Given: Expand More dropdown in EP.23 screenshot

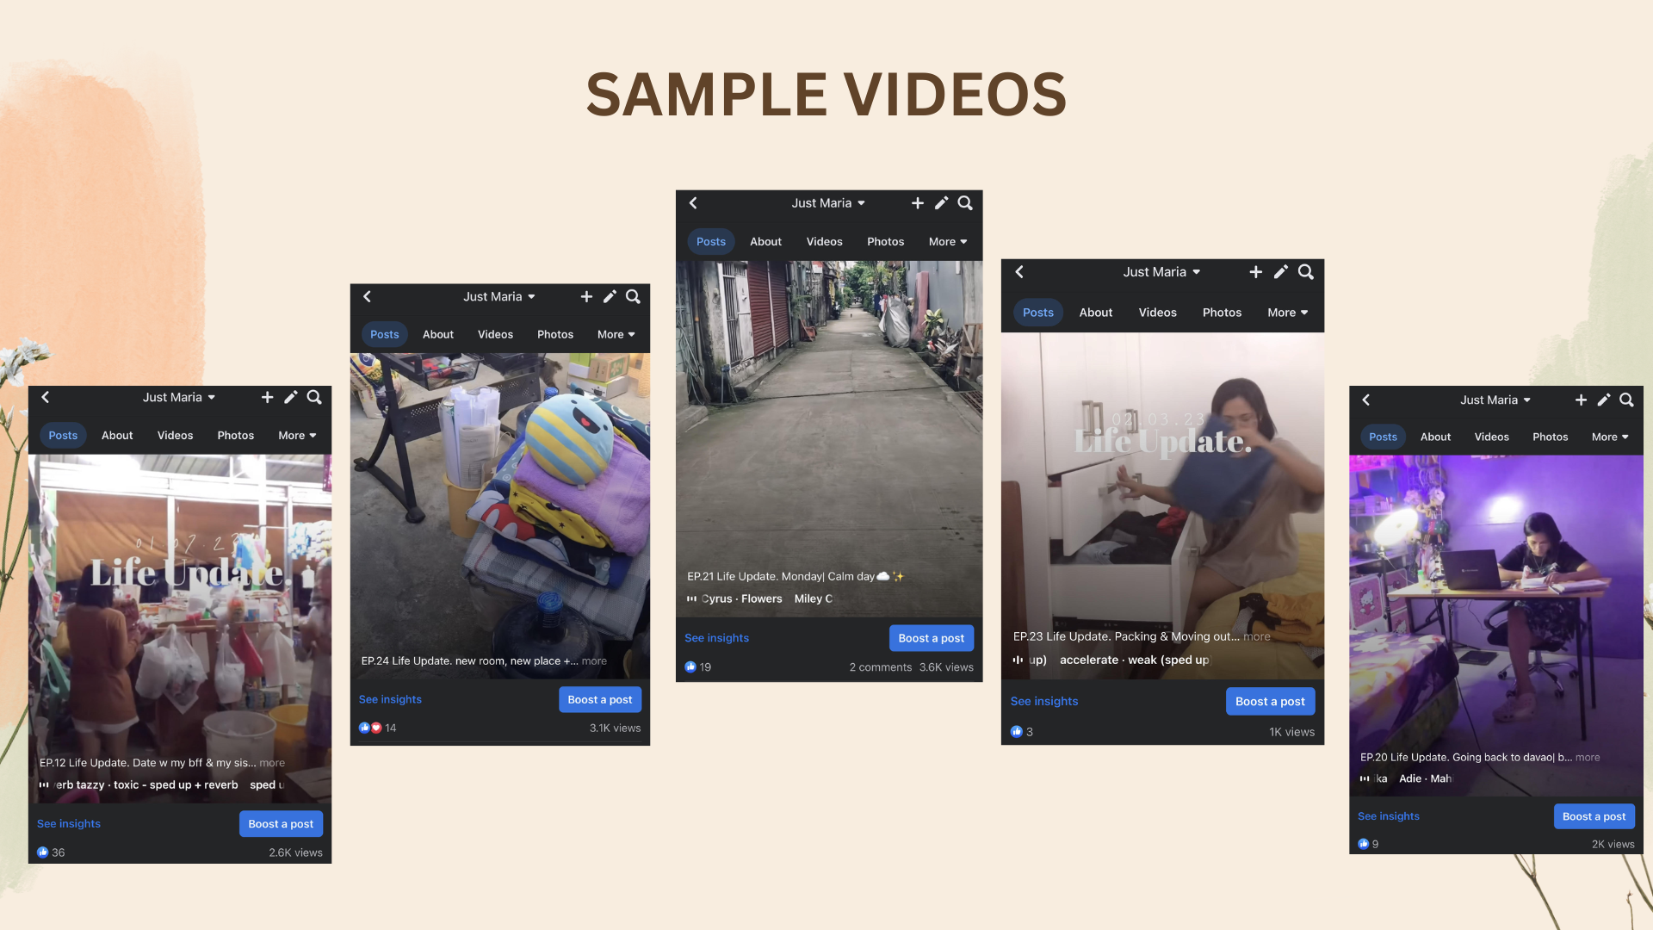Looking at the screenshot, I should pos(1287,313).
